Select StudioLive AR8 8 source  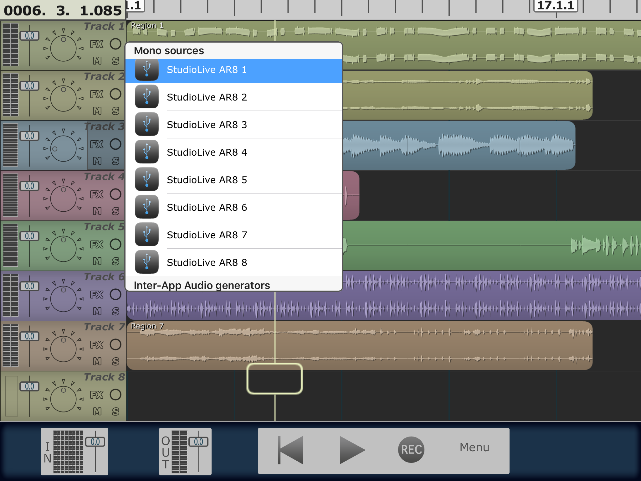pyautogui.click(x=234, y=262)
